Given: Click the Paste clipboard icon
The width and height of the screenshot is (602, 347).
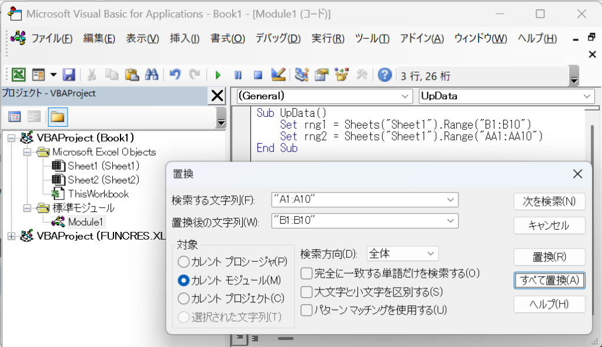Looking at the screenshot, I should 132,75.
